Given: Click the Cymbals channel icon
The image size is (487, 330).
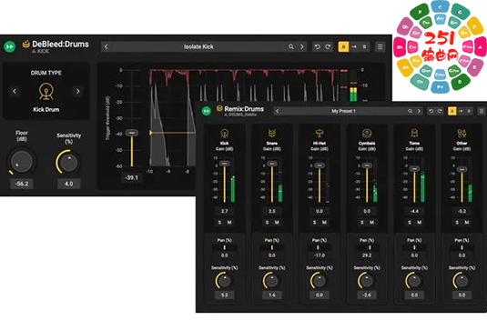Looking at the screenshot, I should 367,133.
